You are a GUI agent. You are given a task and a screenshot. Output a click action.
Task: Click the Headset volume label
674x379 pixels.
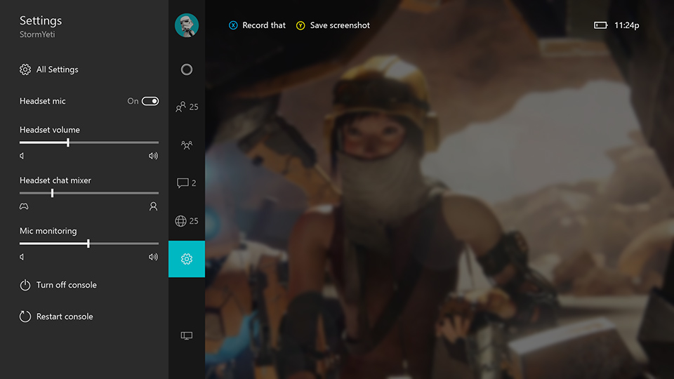[x=50, y=130]
